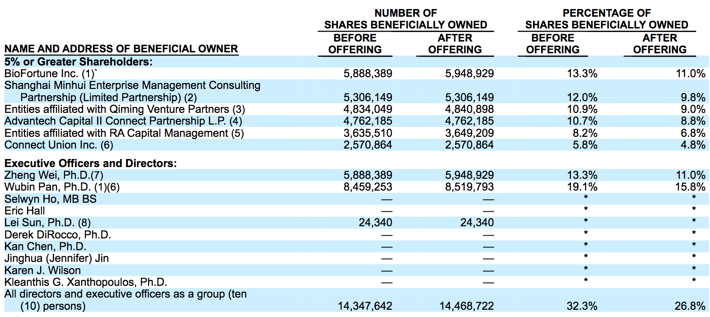Select the name 'Lei Sun, Ph.D. (8)'
This screenshot has height=317, width=710.
[x=47, y=223]
